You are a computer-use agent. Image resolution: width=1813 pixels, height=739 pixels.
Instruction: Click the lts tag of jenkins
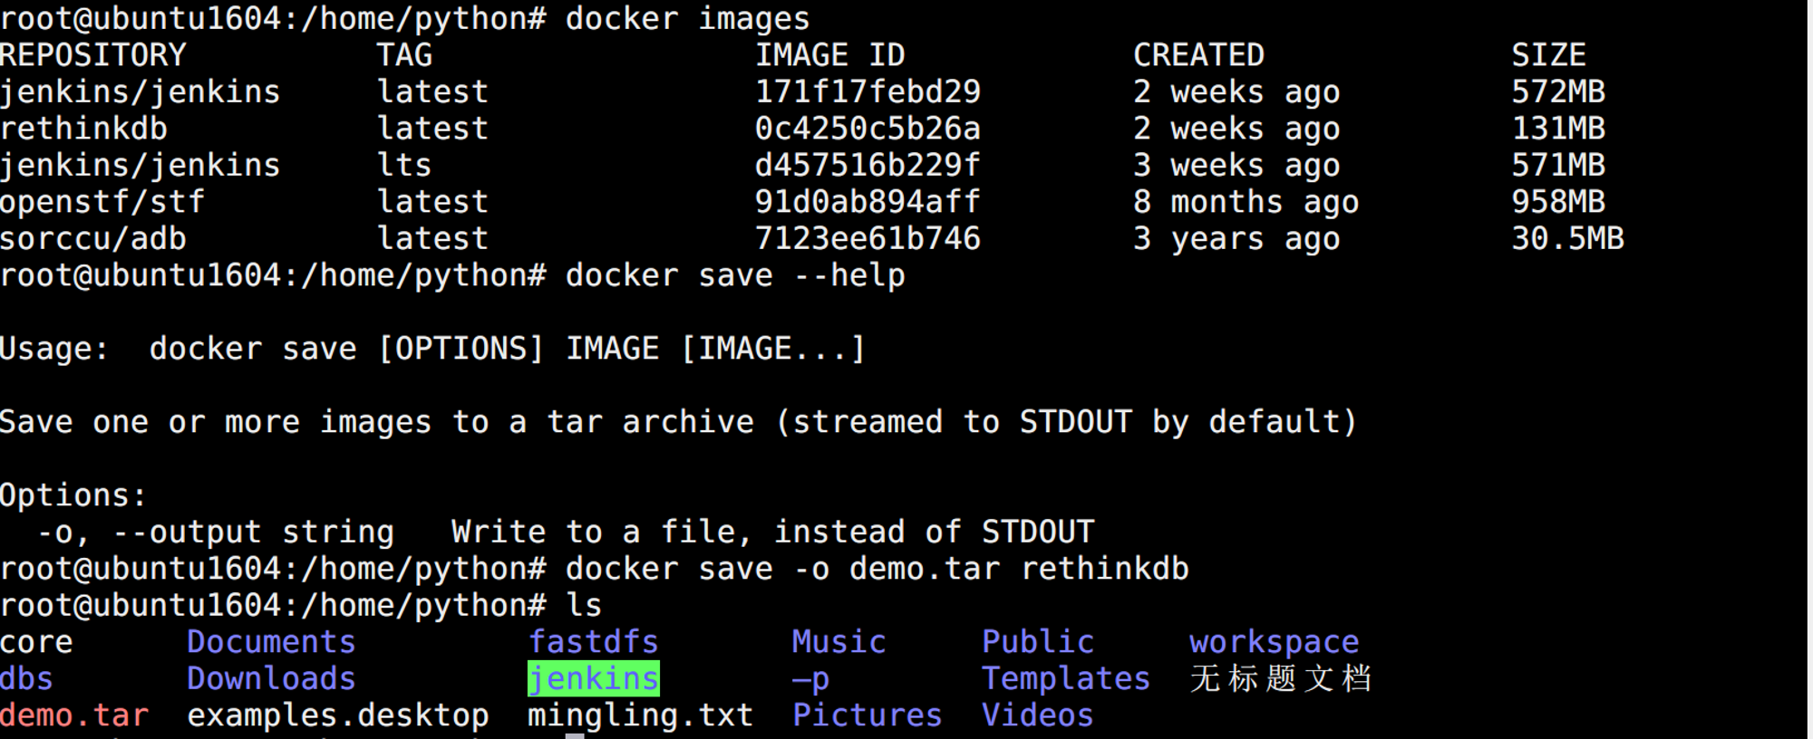404,166
